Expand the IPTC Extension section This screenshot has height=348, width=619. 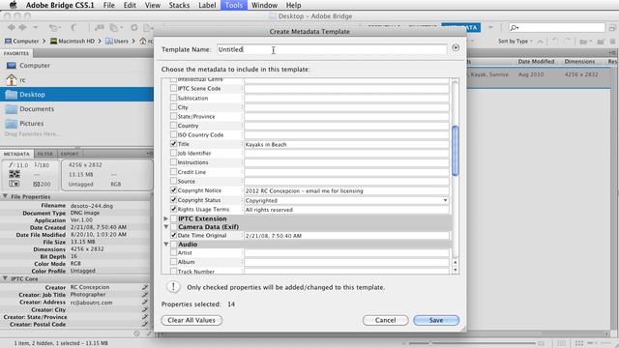click(x=165, y=218)
